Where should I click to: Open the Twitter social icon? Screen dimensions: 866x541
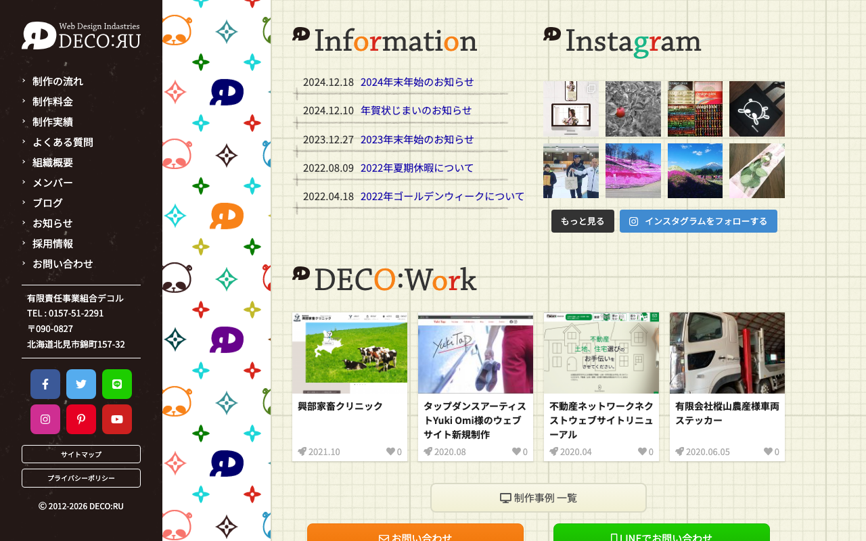click(81, 384)
